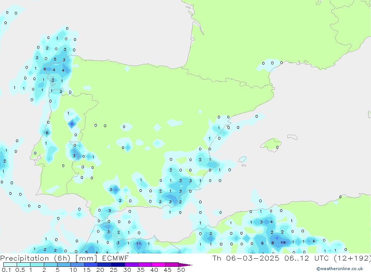
Task: Click the '11' precipitation value on the map
Action: point(138,243)
